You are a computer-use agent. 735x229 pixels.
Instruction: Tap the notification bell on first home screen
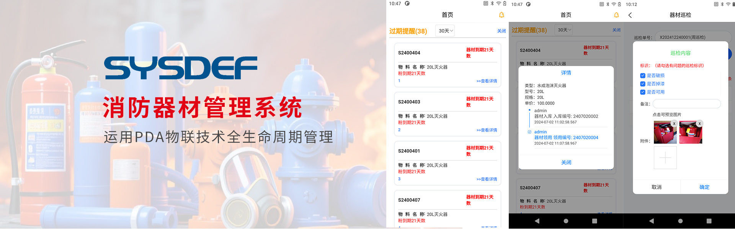point(501,15)
